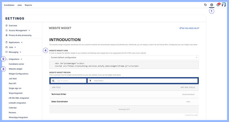229x122 pixels.
Task: Click the Messaging envelope icon
Action: point(7,52)
